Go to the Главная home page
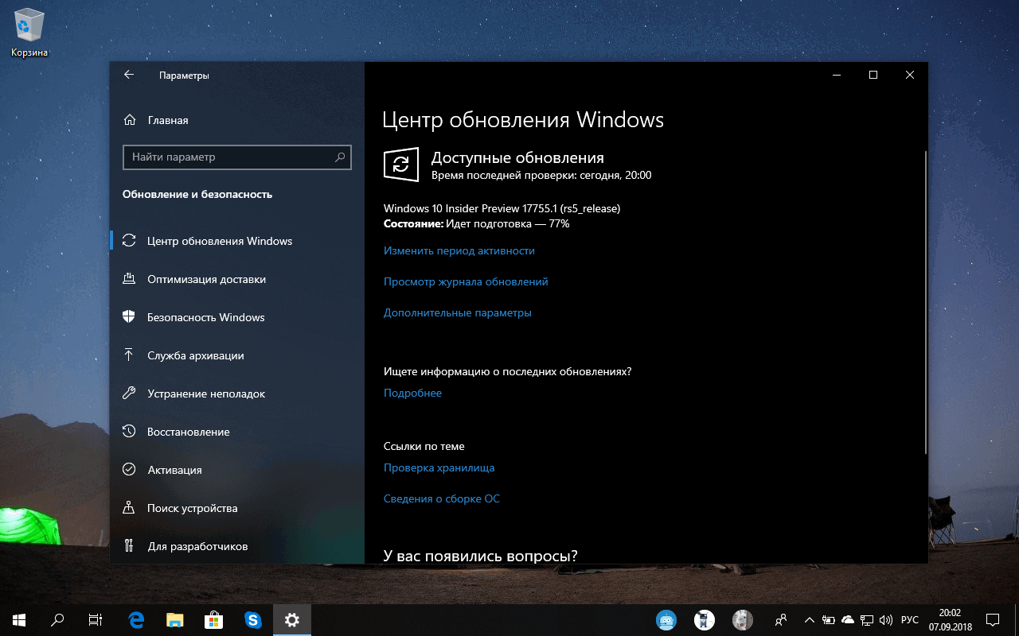 pos(167,120)
